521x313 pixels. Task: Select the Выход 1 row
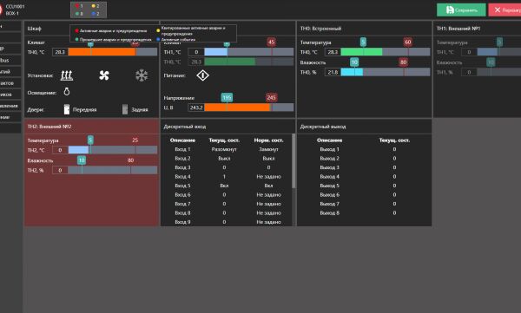pos(364,149)
